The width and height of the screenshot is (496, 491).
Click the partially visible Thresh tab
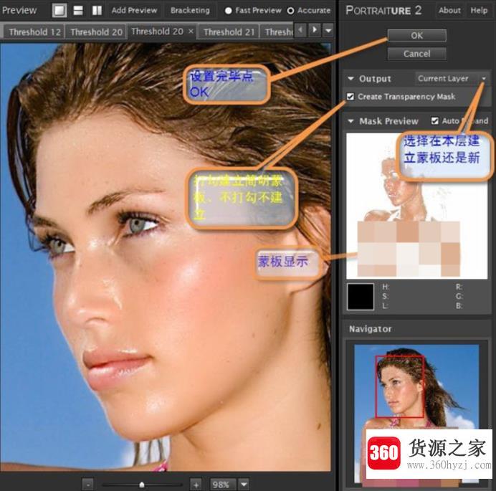point(278,32)
